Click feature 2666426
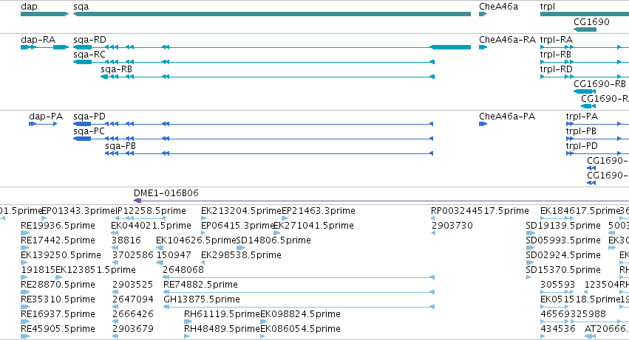This screenshot has height=340, width=629. tap(133, 314)
